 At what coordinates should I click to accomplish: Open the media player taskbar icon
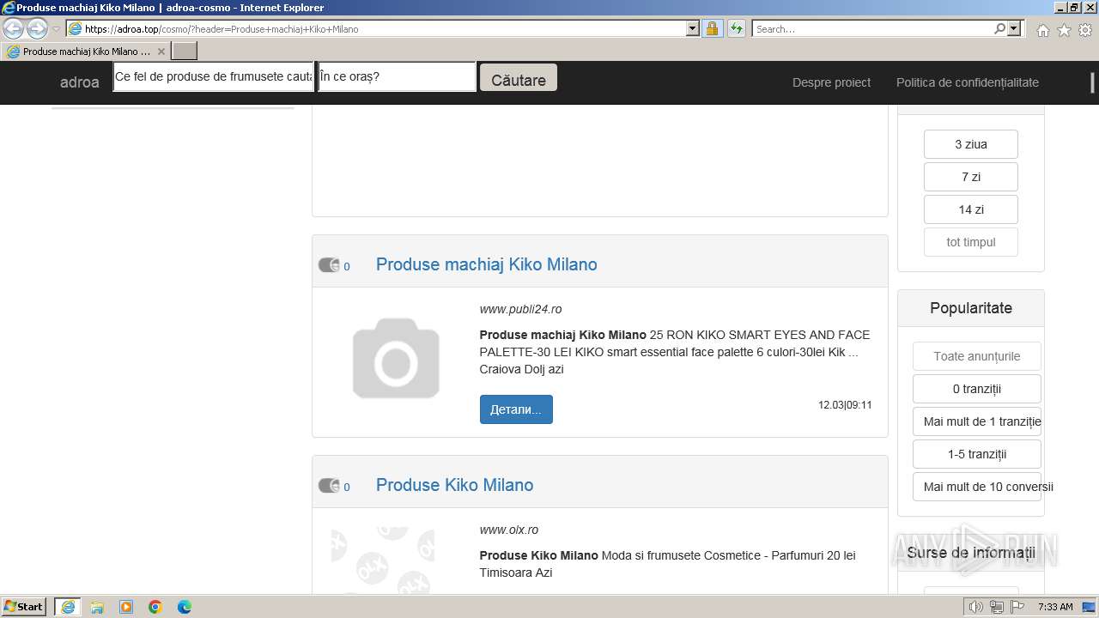[126, 607]
